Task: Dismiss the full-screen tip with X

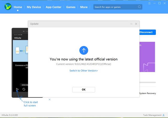Action: (x=50, y=99)
